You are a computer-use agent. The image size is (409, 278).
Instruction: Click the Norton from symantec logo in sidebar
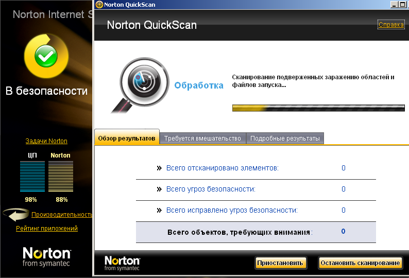click(x=46, y=257)
